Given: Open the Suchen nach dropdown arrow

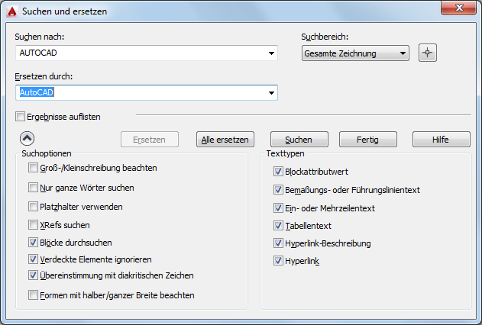Looking at the screenshot, I should pyautogui.click(x=271, y=53).
